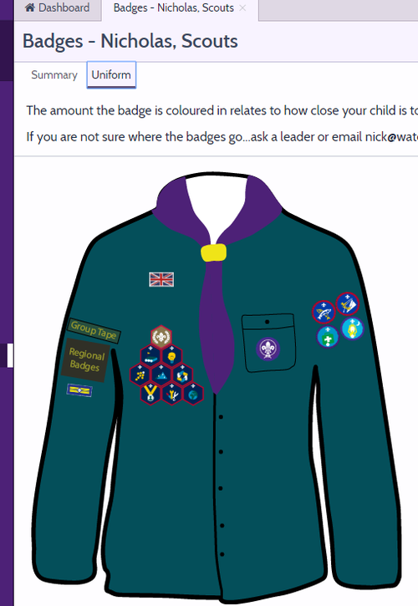418x606 pixels.
Task: Open the angler fish activity badge
Action: coord(324,312)
